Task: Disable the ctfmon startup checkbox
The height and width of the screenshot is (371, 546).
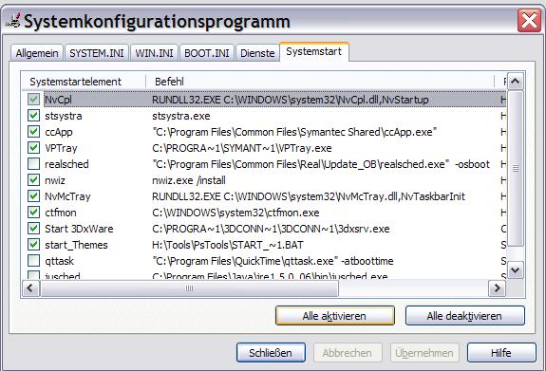Action: (33, 213)
